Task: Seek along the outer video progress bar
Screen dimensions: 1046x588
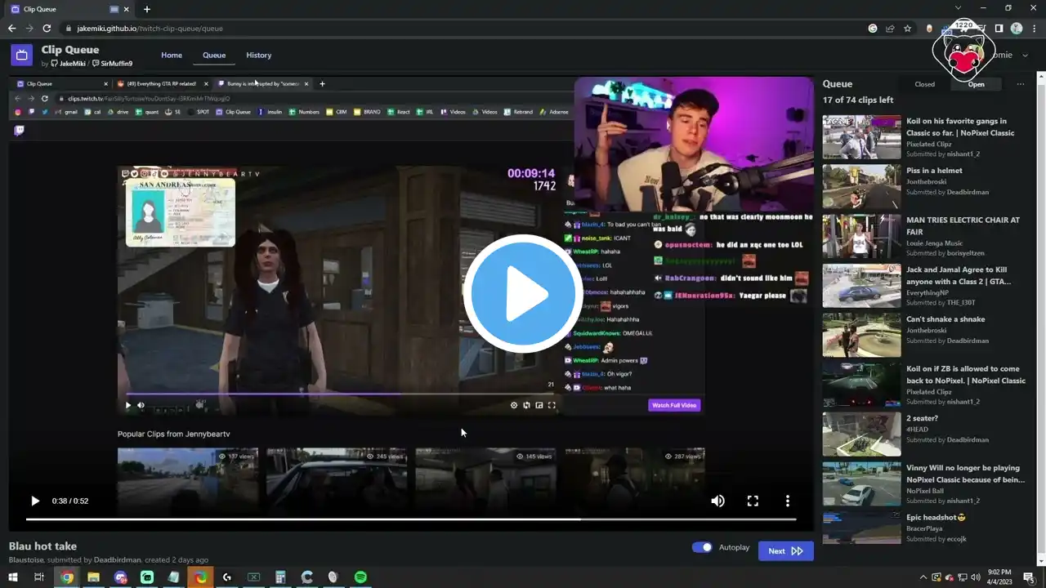Action: pyautogui.click(x=411, y=519)
